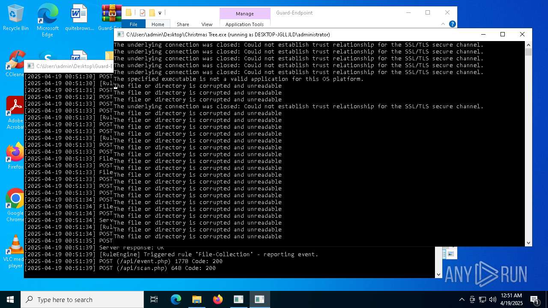Image resolution: width=548 pixels, height=308 pixels.
Task: Open the taskbar clock and calendar
Action: (x=512, y=299)
